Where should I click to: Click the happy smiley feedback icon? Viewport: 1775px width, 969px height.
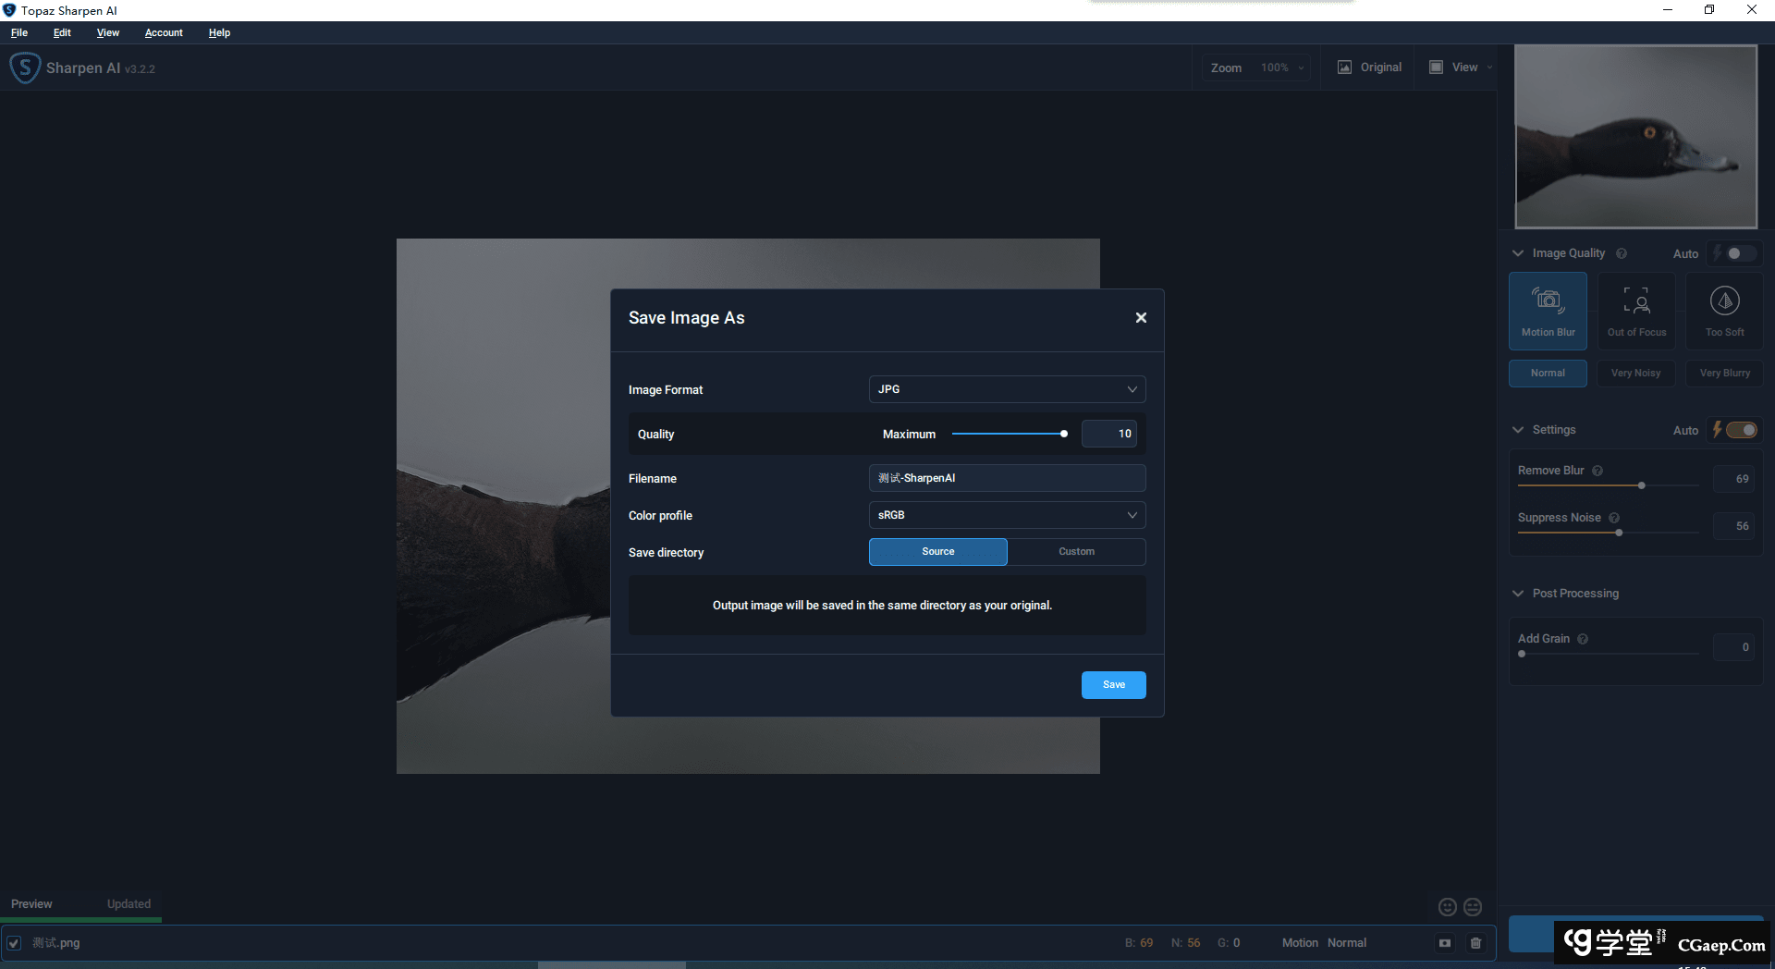point(1448,907)
